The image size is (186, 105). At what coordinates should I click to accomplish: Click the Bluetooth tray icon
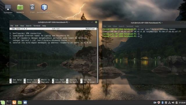pos(162,103)
